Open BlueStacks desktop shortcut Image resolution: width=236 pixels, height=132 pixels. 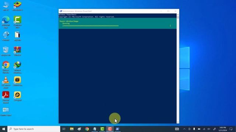tap(17, 6)
